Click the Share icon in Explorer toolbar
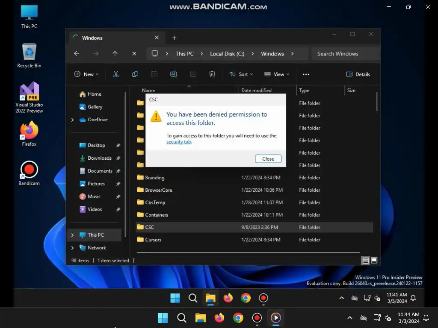The width and height of the screenshot is (438, 328). 193,74
